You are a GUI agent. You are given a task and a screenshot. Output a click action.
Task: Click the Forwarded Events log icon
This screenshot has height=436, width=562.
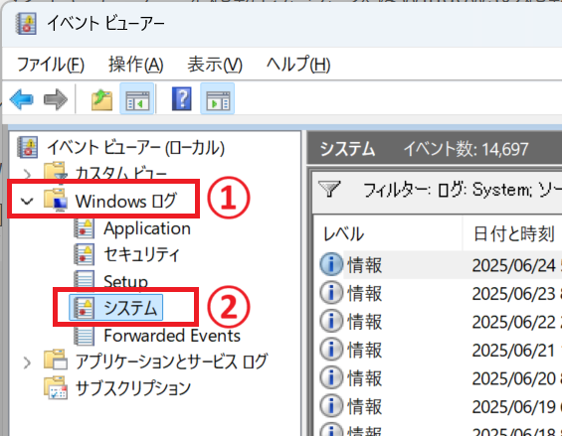pyautogui.click(x=85, y=336)
